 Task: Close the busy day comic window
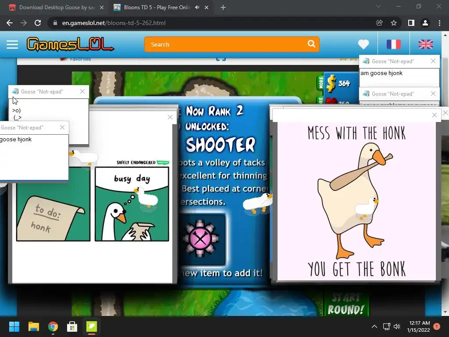(170, 117)
